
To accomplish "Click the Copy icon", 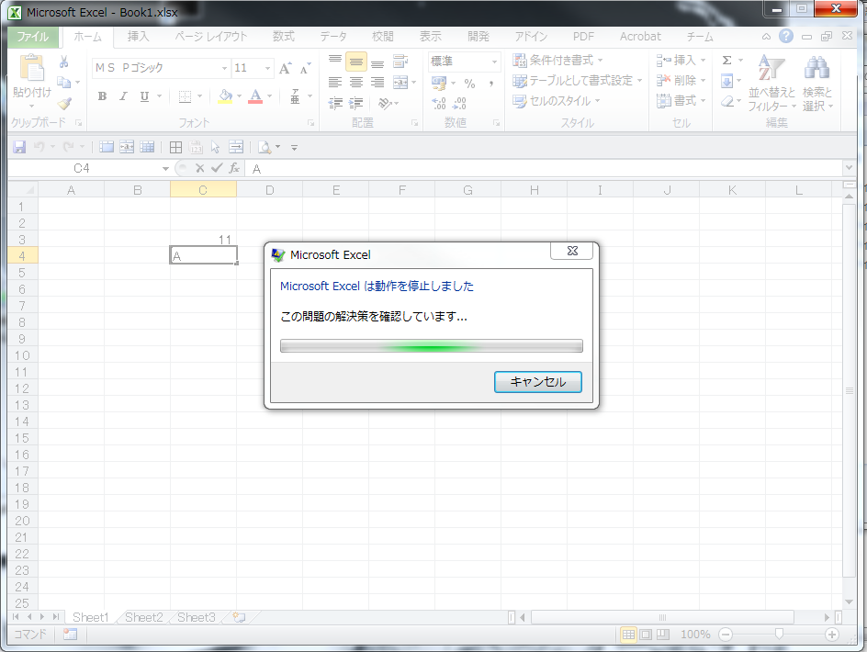I will coord(64,83).
